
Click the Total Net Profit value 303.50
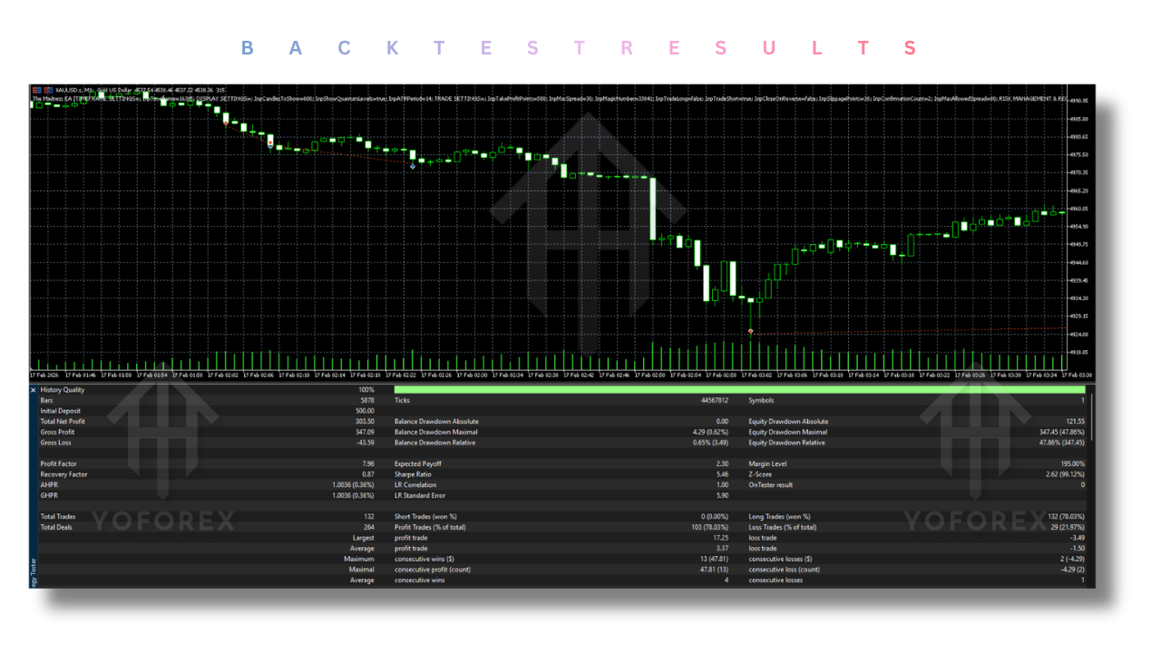[x=365, y=422]
